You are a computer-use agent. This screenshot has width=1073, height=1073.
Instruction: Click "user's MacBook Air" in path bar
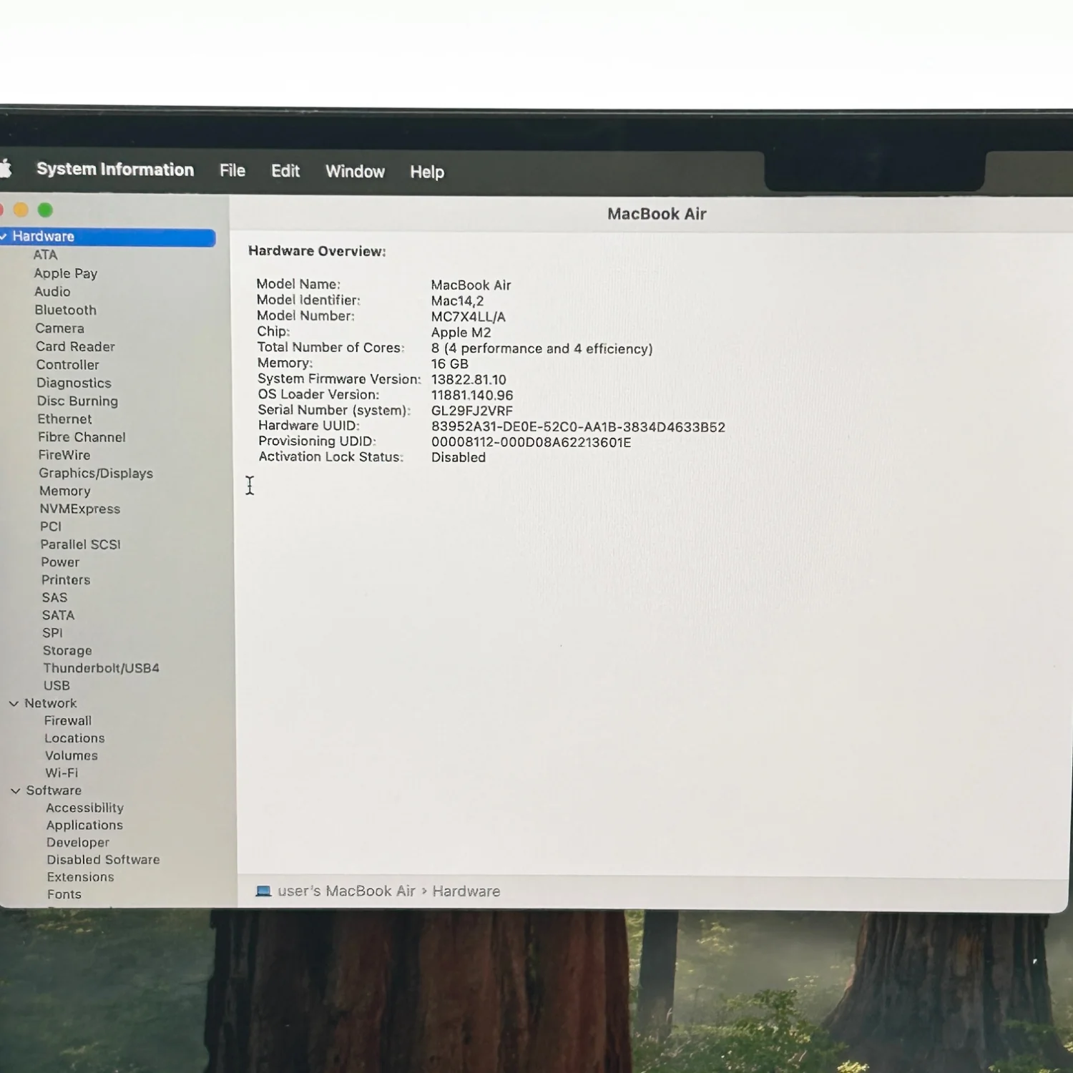[x=346, y=891]
